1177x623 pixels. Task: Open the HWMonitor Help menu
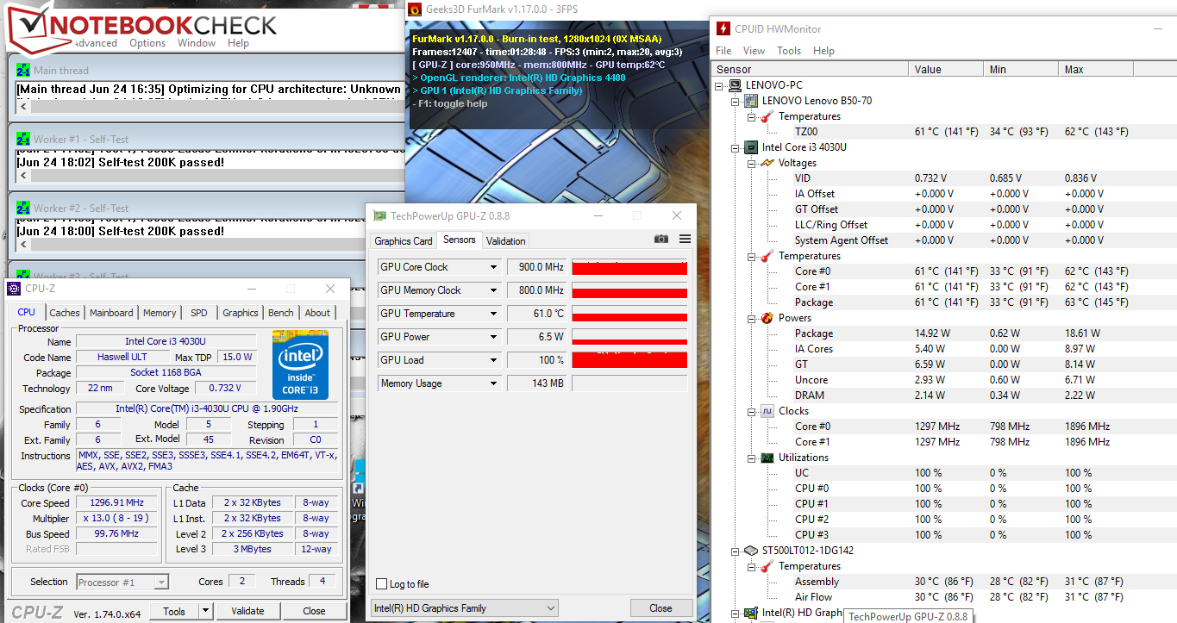click(x=823, y=51)
